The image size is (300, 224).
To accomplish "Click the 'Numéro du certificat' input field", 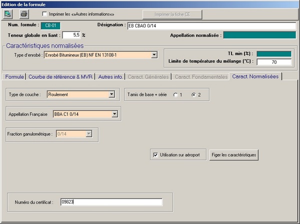I will (111, 202).
